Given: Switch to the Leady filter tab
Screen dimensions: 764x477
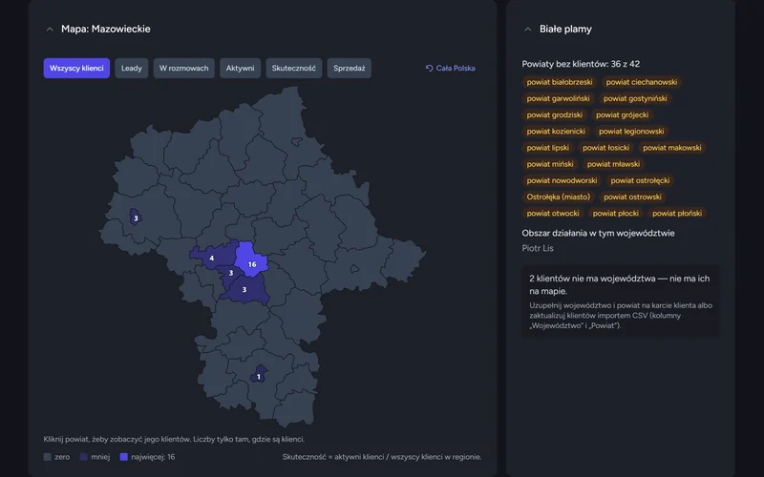Looking at the screenshot, I should [132, 68].
